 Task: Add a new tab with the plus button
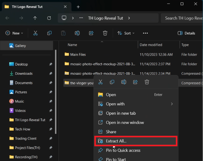pos(78,7)
